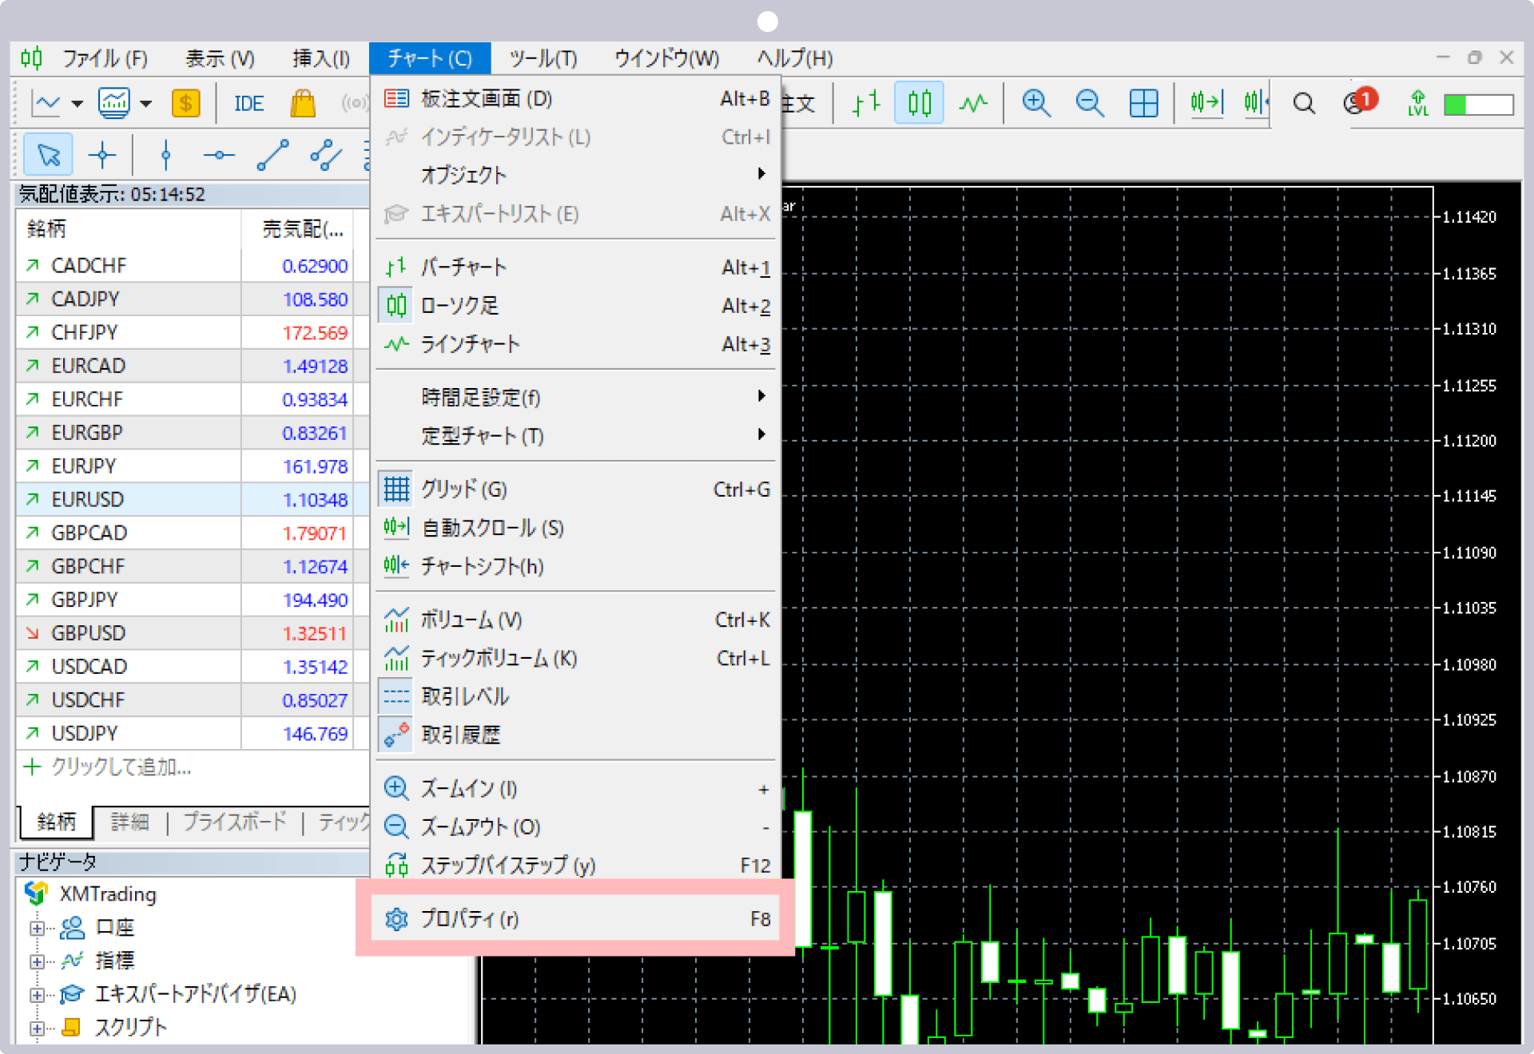Click the indicators chart toolbar icon
The height and width of the screenshot is (1054, 1534).
pos(114,103)
